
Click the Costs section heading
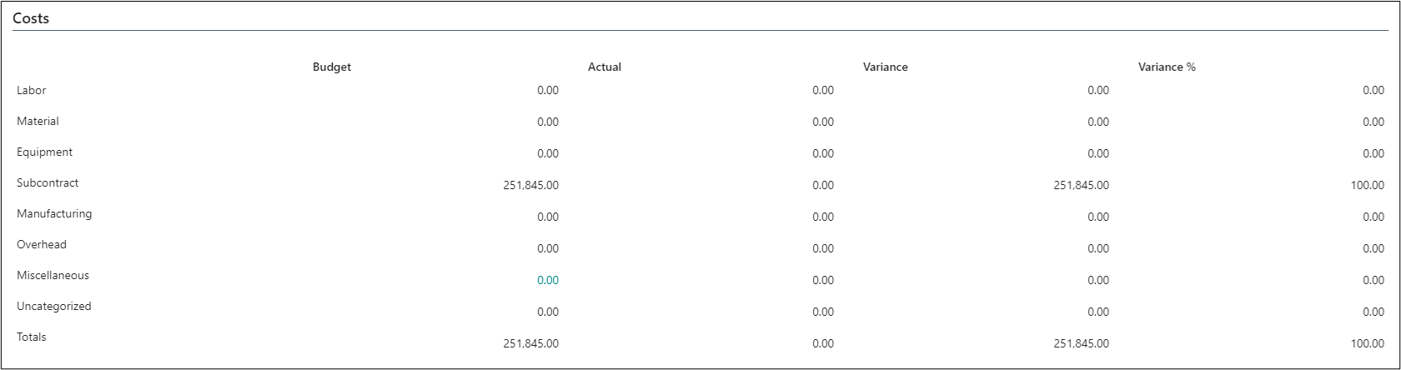(31, 18)
